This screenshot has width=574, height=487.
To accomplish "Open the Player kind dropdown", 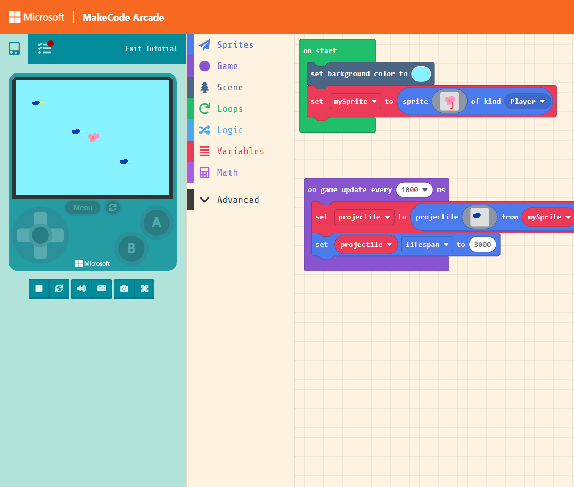I will tap(528, 101).
